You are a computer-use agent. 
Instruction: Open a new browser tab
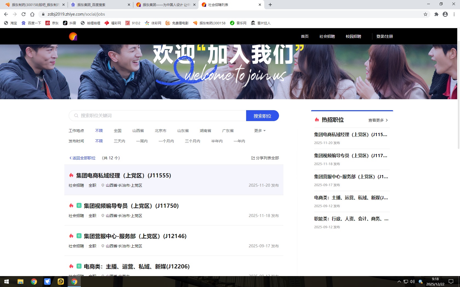(270, 5)
